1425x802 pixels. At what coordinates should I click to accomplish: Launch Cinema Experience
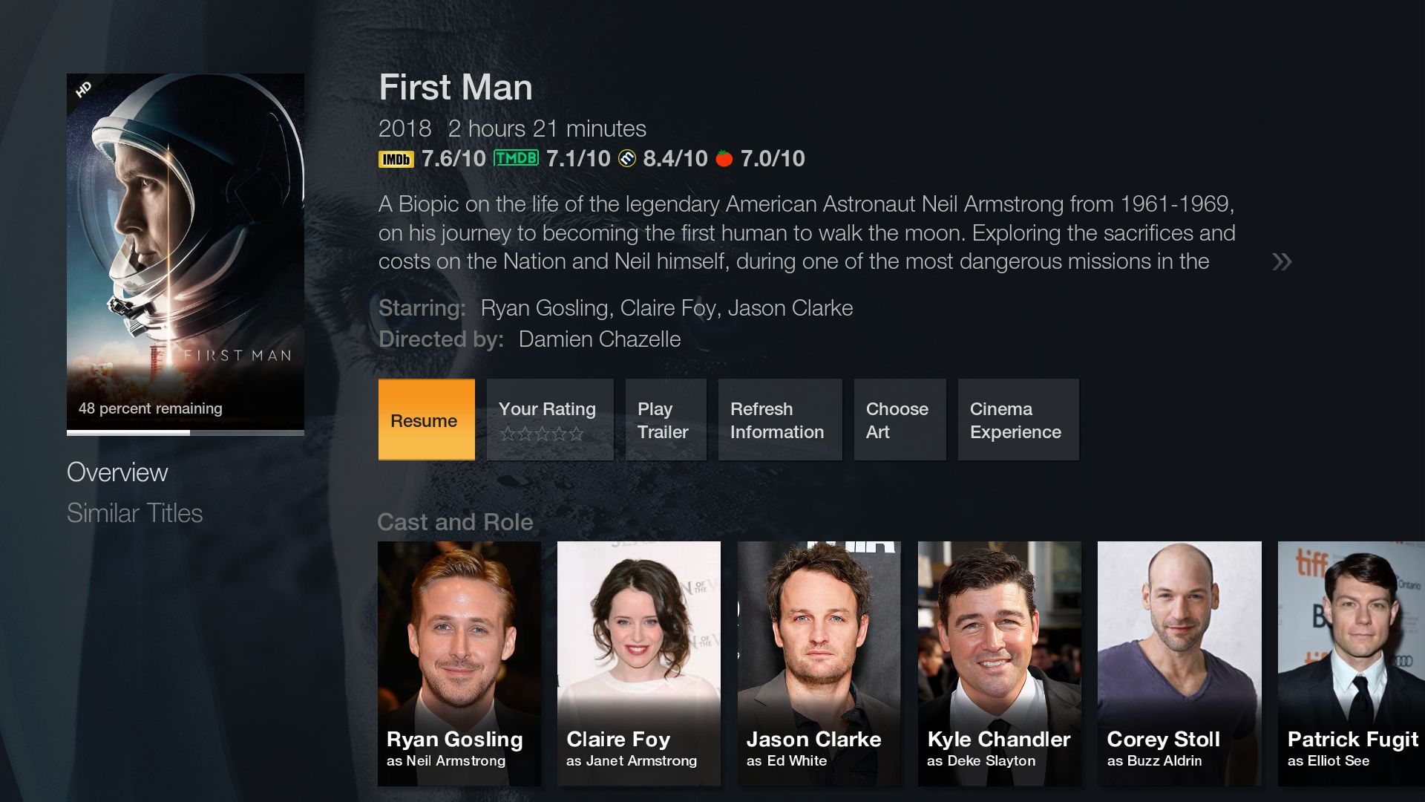coord(1018,420)
